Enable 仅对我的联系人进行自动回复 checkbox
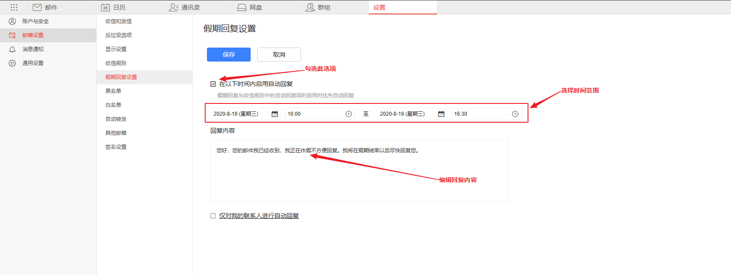Image resolution: width=731 pixels, height=275 pixels. 213,216
